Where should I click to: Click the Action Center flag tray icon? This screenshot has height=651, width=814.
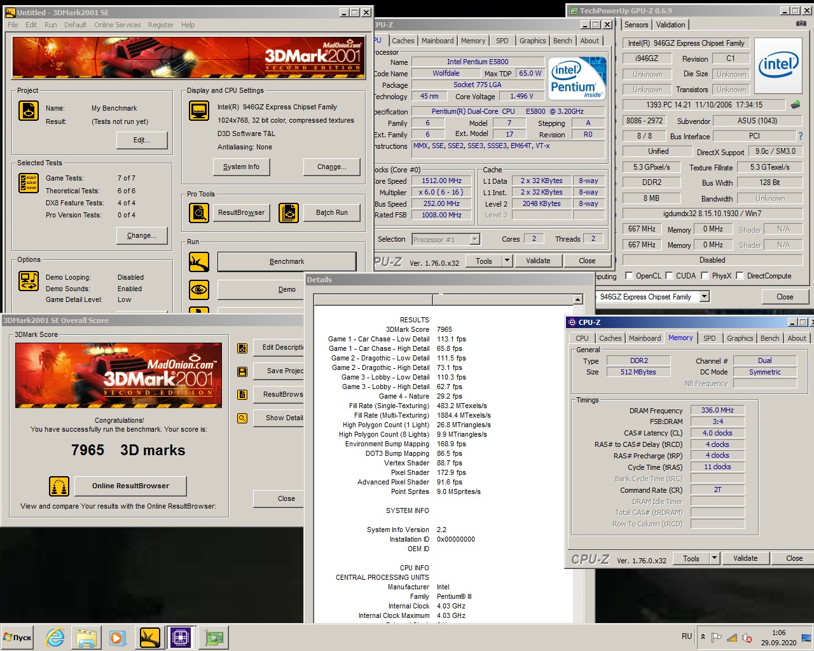coord(717,638)
